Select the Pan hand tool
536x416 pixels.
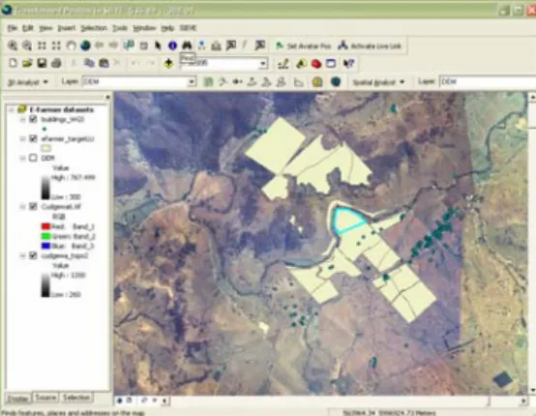[71, 45]
